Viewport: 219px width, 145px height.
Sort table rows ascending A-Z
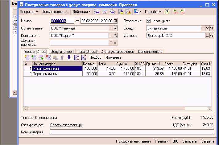(x=76, y=57)
